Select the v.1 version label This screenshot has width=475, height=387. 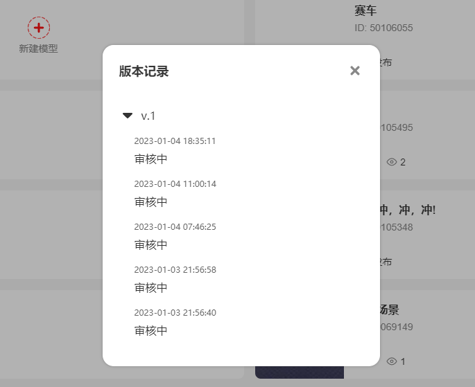[x=148, y=116]
